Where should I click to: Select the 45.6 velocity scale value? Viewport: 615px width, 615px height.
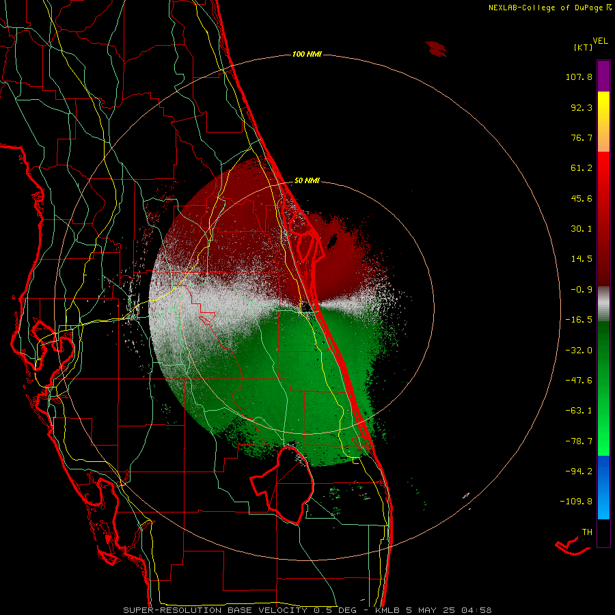pyautogui.click(x=582, y=198)
